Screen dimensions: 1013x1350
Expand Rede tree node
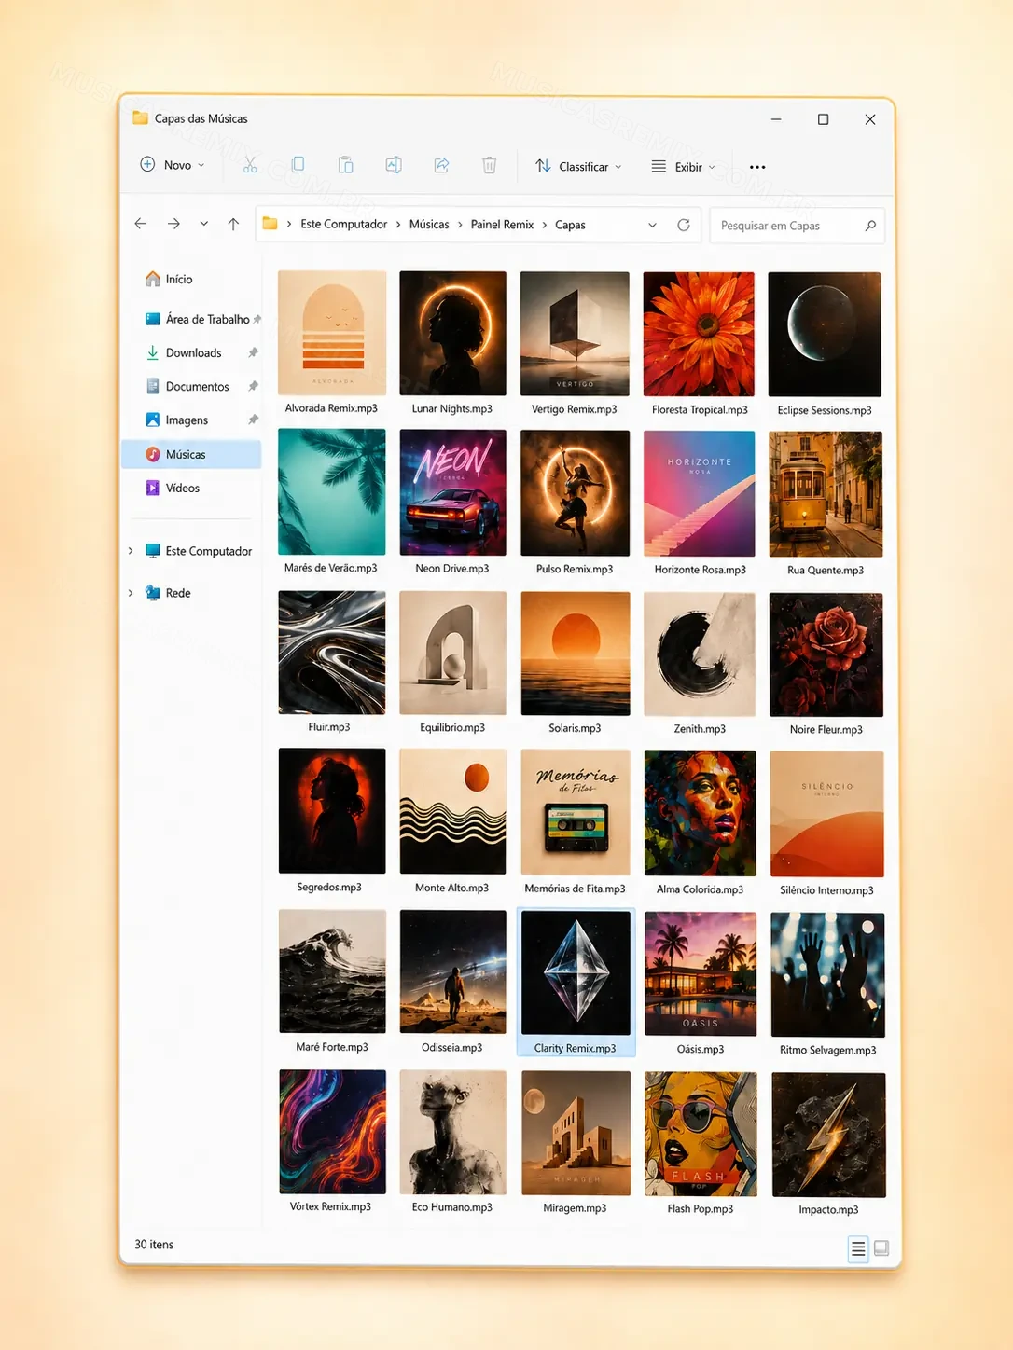click(x=131, y=593)
